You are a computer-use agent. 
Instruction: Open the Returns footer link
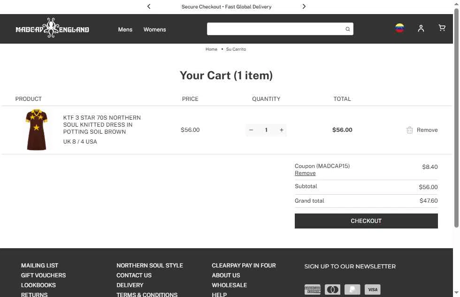pyautogui.click(x=34, y=294)
